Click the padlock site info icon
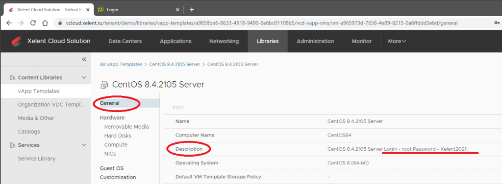Image resolution: width=502 pixels, height=184 pixels. 59,23
